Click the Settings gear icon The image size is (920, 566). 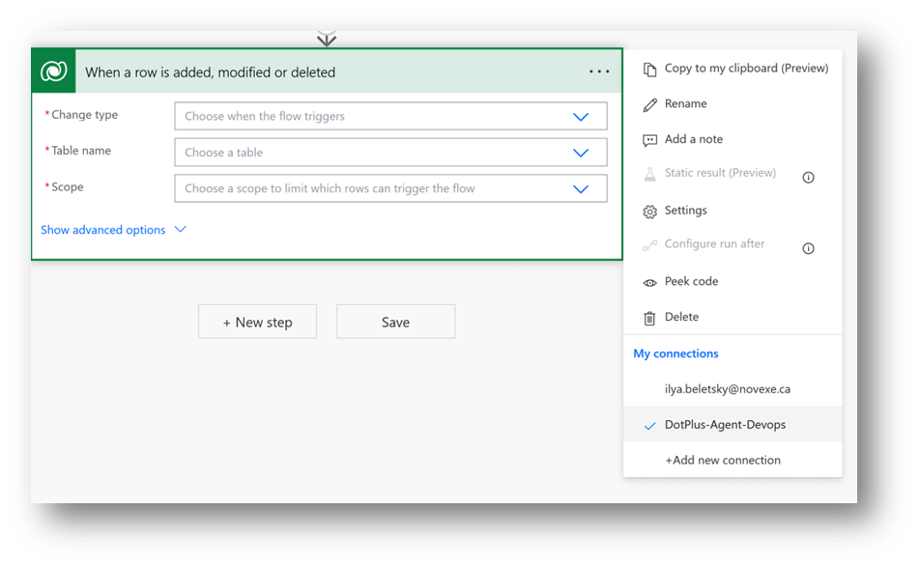click(x=649, y=212)
